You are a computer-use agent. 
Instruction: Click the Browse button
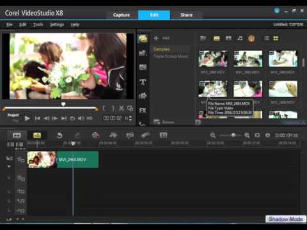pos(164,122)
